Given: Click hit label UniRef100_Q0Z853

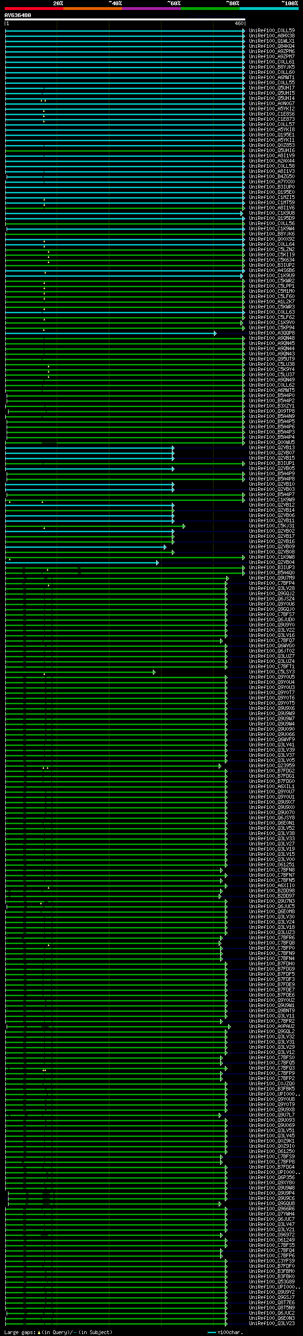Looking at the screenshot, I should point(272,145).
